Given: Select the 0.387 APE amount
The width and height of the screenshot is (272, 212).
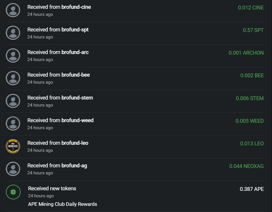Looking at the screenshot, I should coord(252,189).
